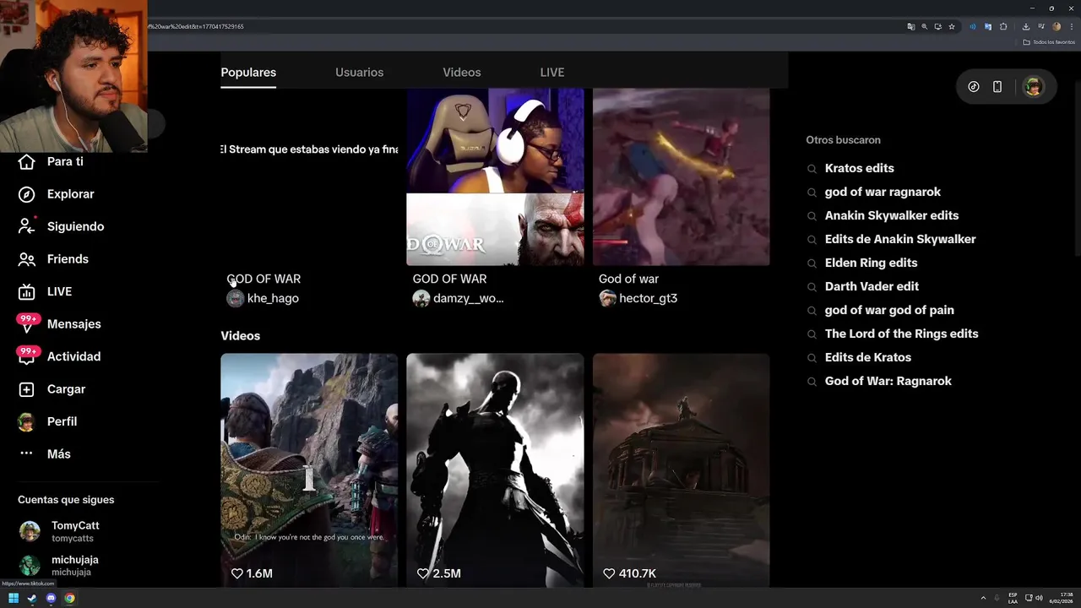Open the Explorar compass page
The image size is (1081, 608).
pos(56,194)
